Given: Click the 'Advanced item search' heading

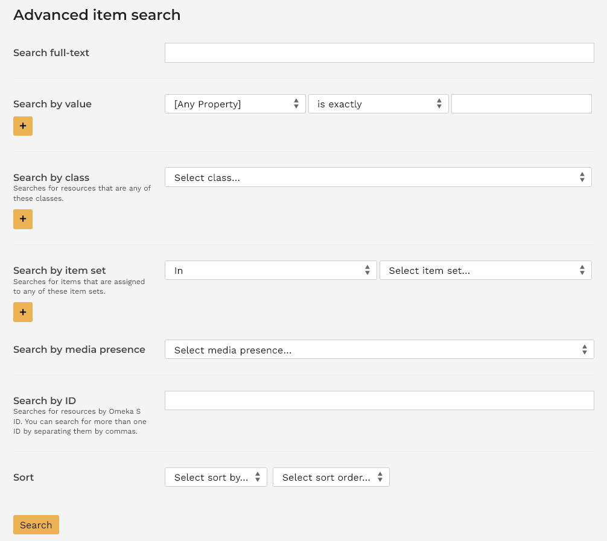Looking at the screenshot, I should 97,15.
